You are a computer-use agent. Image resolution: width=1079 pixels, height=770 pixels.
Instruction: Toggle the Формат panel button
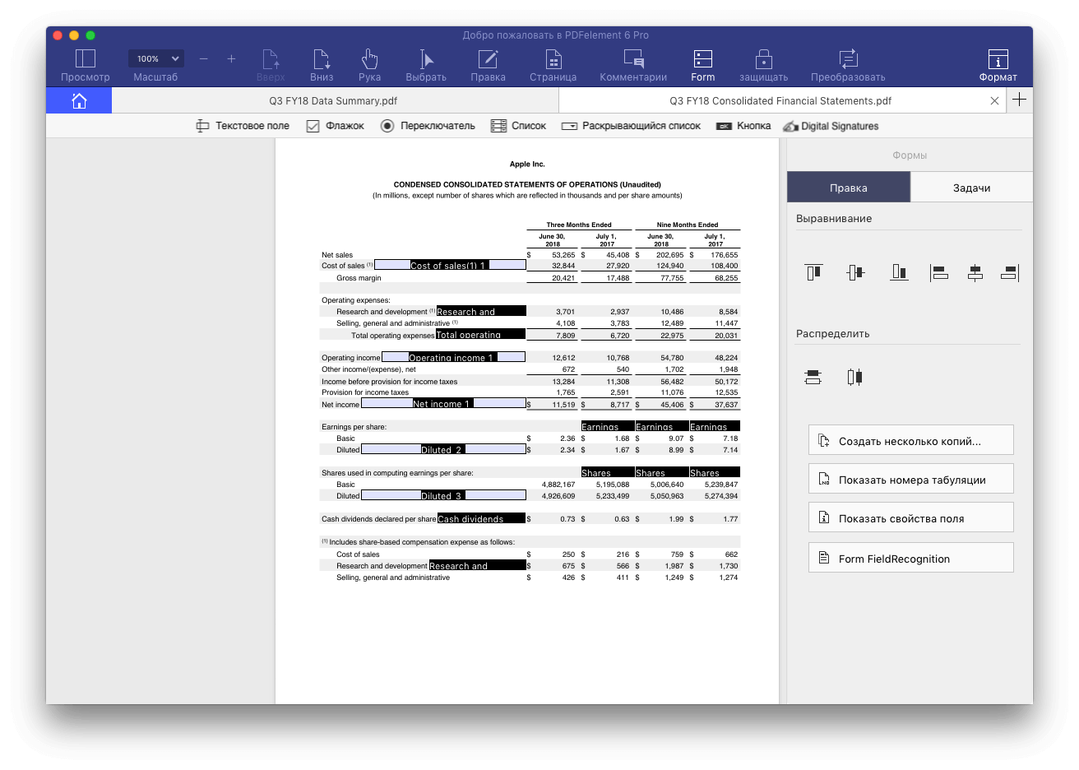click(998, 65)
